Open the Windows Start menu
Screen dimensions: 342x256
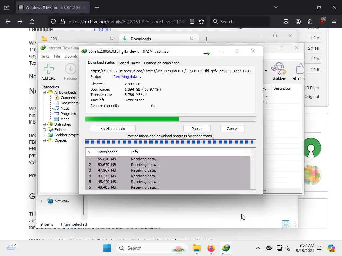[x=107, y=248]
